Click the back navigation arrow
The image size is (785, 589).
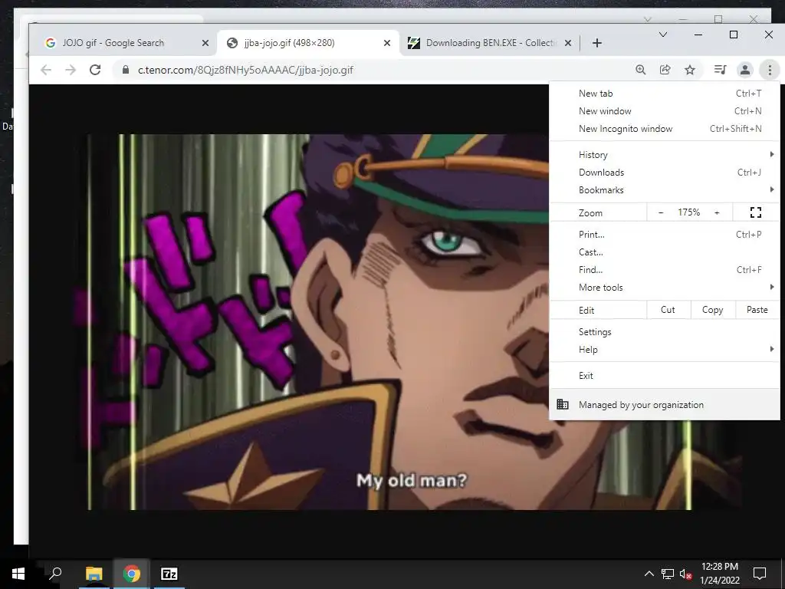point(46,70)
